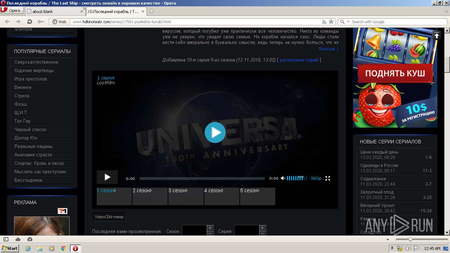This screenshot has width=450, height=253.
Task: Go forward using browser forward arrow
Action: (x=18, y=22)
